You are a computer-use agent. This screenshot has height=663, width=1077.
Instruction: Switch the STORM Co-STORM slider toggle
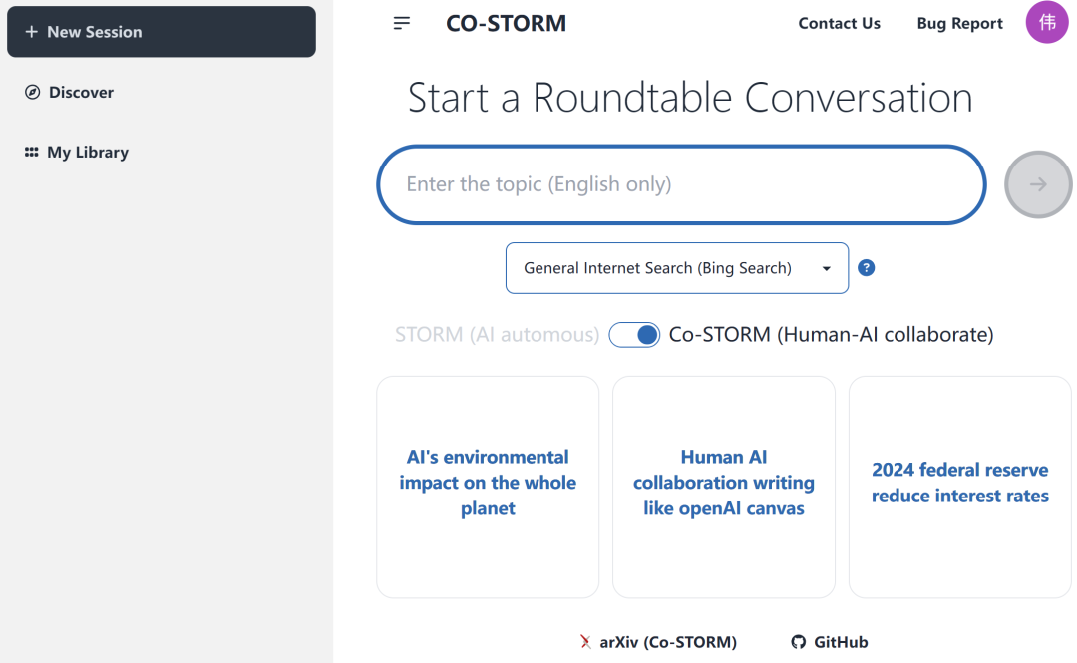click(634, 334)
